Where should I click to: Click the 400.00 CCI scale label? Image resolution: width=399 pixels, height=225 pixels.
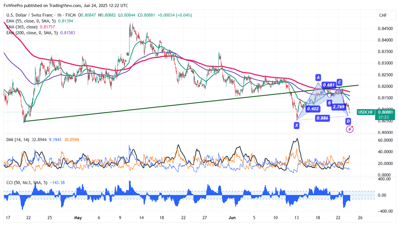[x=384, y=179]
